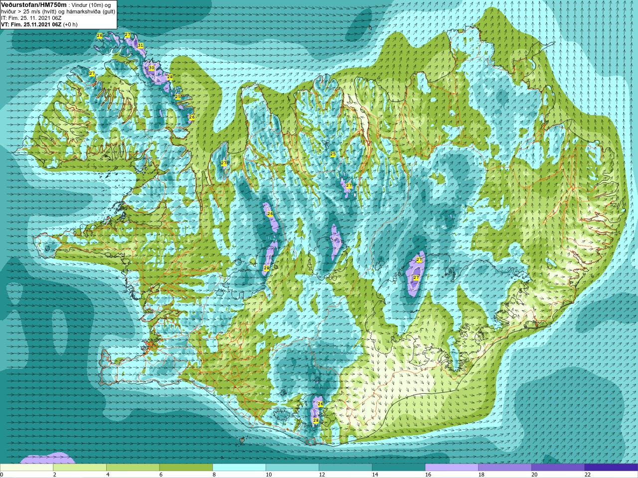Choose the 20–22 m/s violet legend swatch
This screenshot has width=638, height=478.
point(558,468)
